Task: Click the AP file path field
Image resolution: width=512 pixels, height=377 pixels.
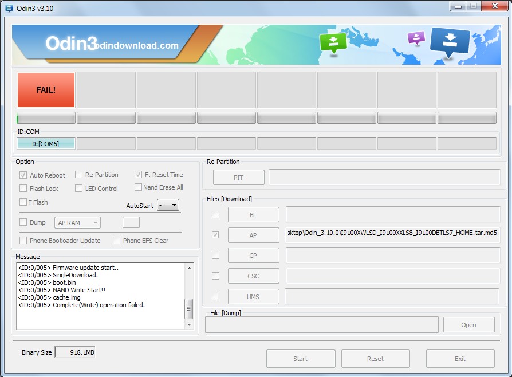Action: (x=392, y=235)
